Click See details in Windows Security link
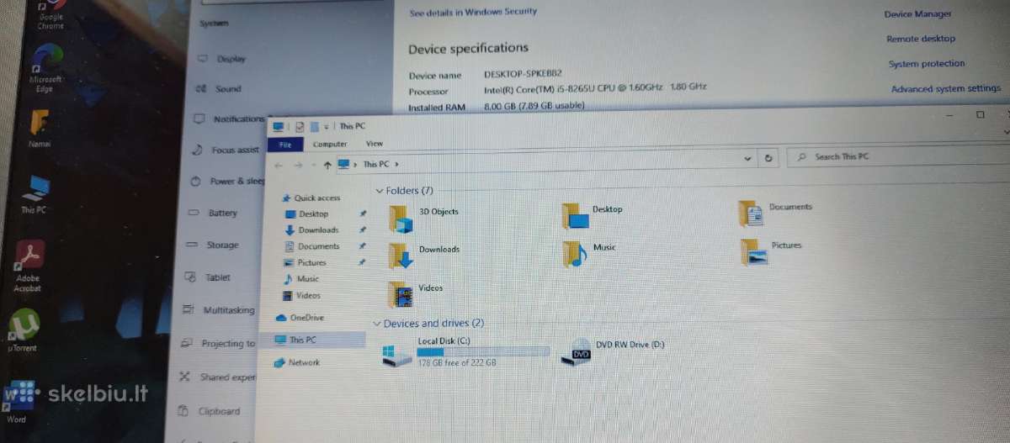Screen dimensions: 1010x443 click(473, 13)
